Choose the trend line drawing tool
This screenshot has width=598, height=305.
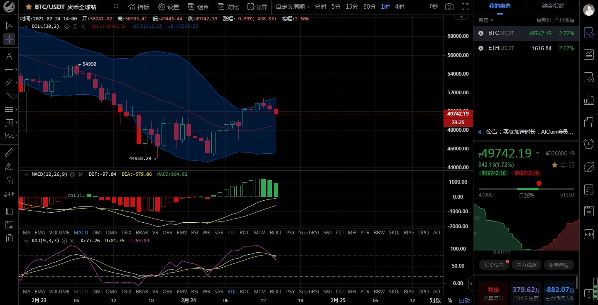click(x=9, y=83)
